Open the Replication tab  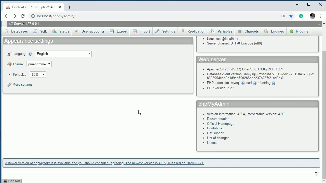pos(193,31)
